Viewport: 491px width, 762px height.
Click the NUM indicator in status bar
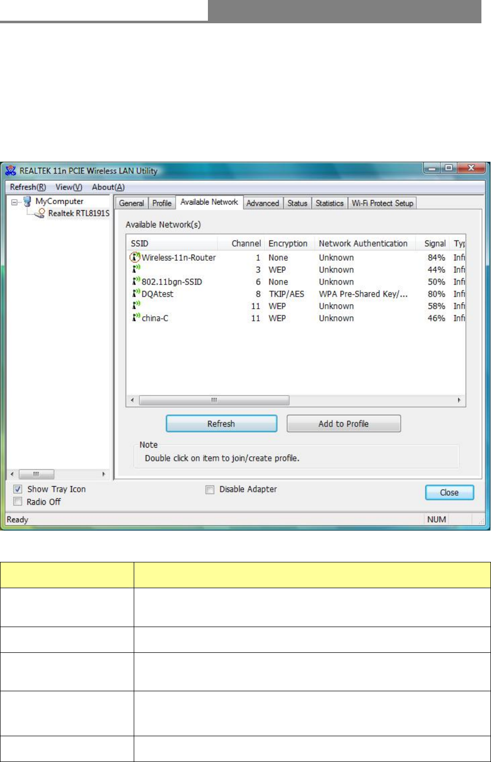pyautogui.click(x=437, y=519)
